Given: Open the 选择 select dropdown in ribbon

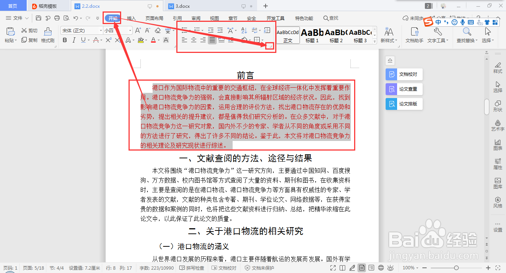Looking at the screenshot, I should pos(488,35).
